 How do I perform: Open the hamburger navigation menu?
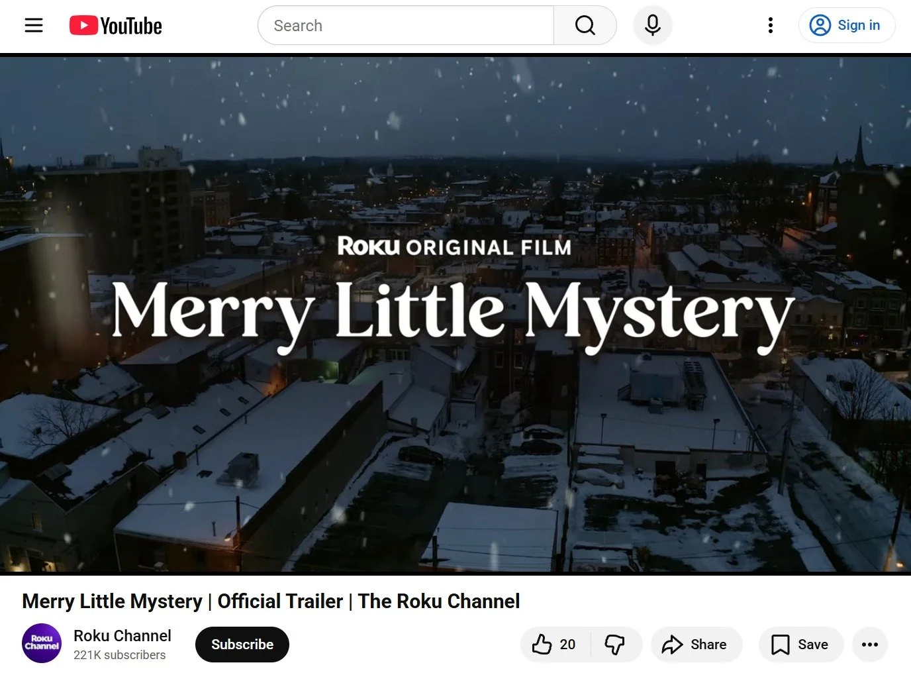pos(33,25)
